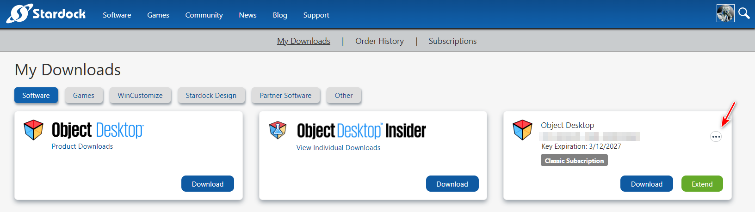755x212 pixels.
Task: Select the Partner Software tab
Action: (x=285, y=96)
